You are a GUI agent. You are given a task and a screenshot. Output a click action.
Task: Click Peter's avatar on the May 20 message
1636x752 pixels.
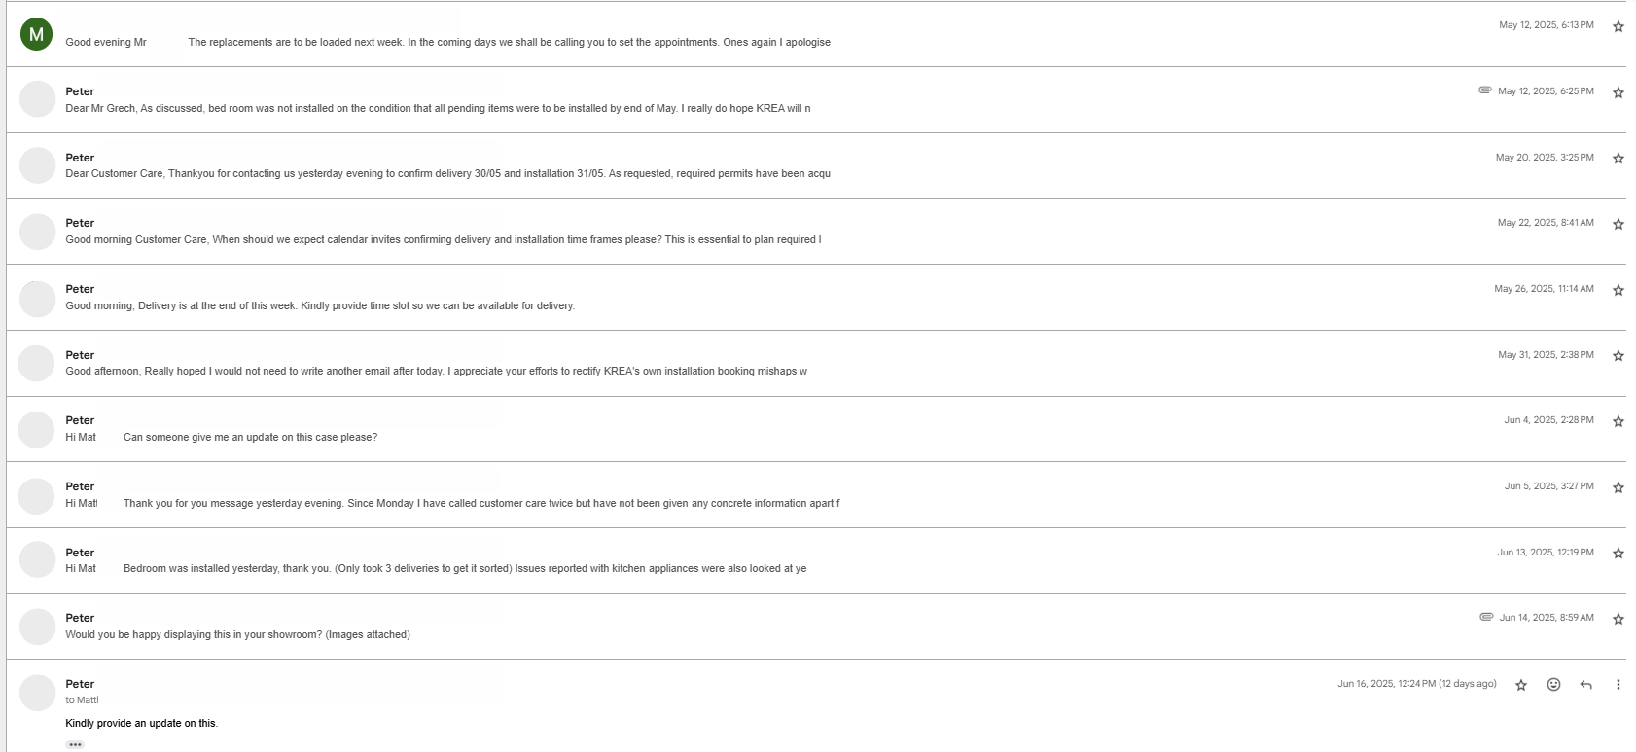pos(37,165)
